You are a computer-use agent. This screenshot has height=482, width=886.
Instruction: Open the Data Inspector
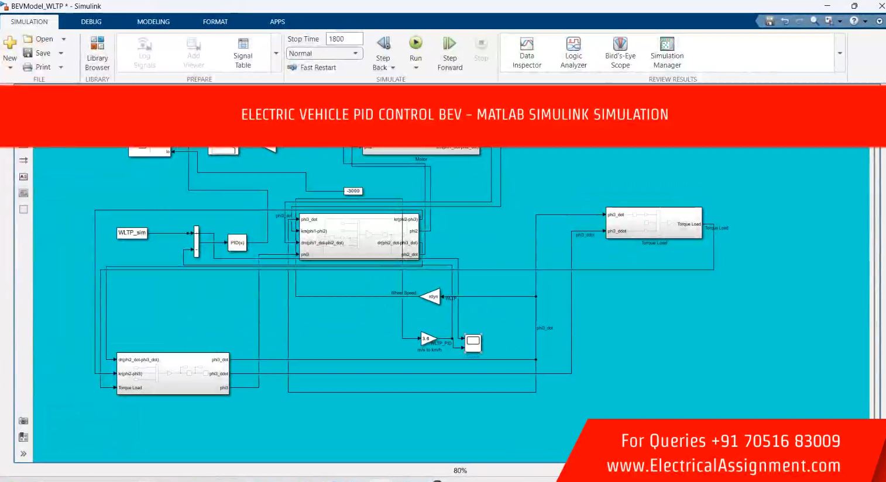(x=527, y=53)
